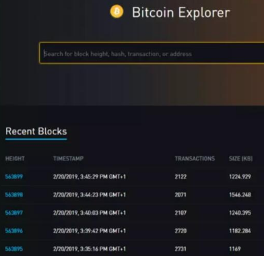Click transaction count 2731
The image size is (264, 256).
[180, 249]
